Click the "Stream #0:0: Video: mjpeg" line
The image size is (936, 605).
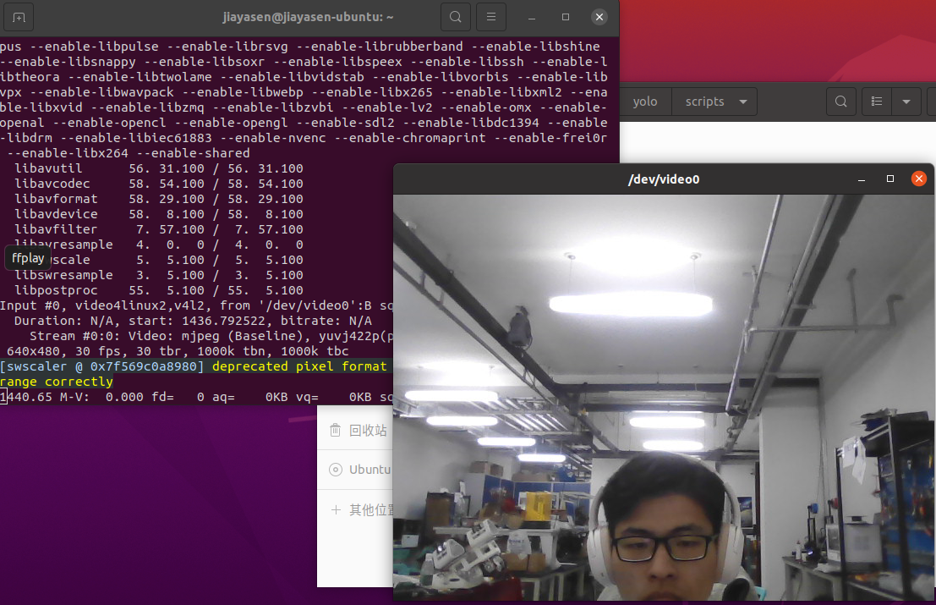coord(211,336)
